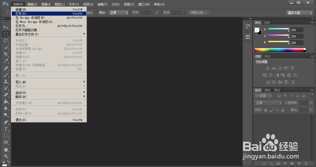This screenshot has width=316, height=167.
Task: Open the 填充 dropdown arrow
Action: pos(311,110)
